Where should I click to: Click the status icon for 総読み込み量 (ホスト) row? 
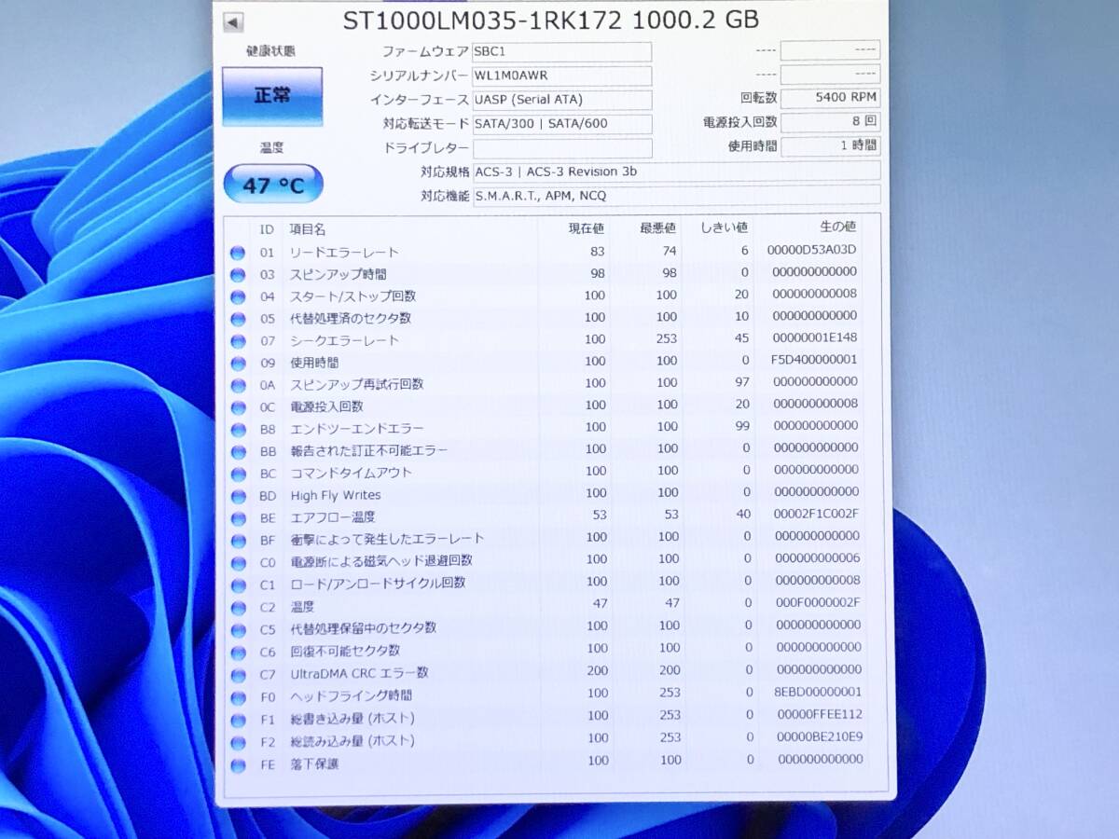(x=237, y=743)
